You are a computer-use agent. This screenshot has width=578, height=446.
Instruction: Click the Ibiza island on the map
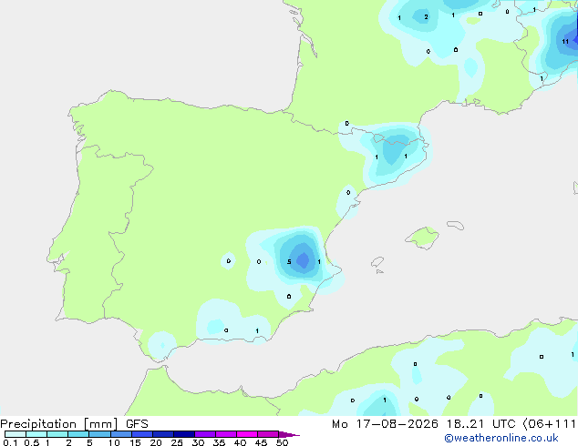[377, 262]
